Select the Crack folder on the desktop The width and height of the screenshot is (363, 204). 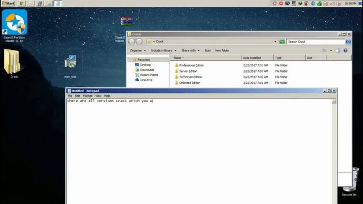tap(12, 63)
